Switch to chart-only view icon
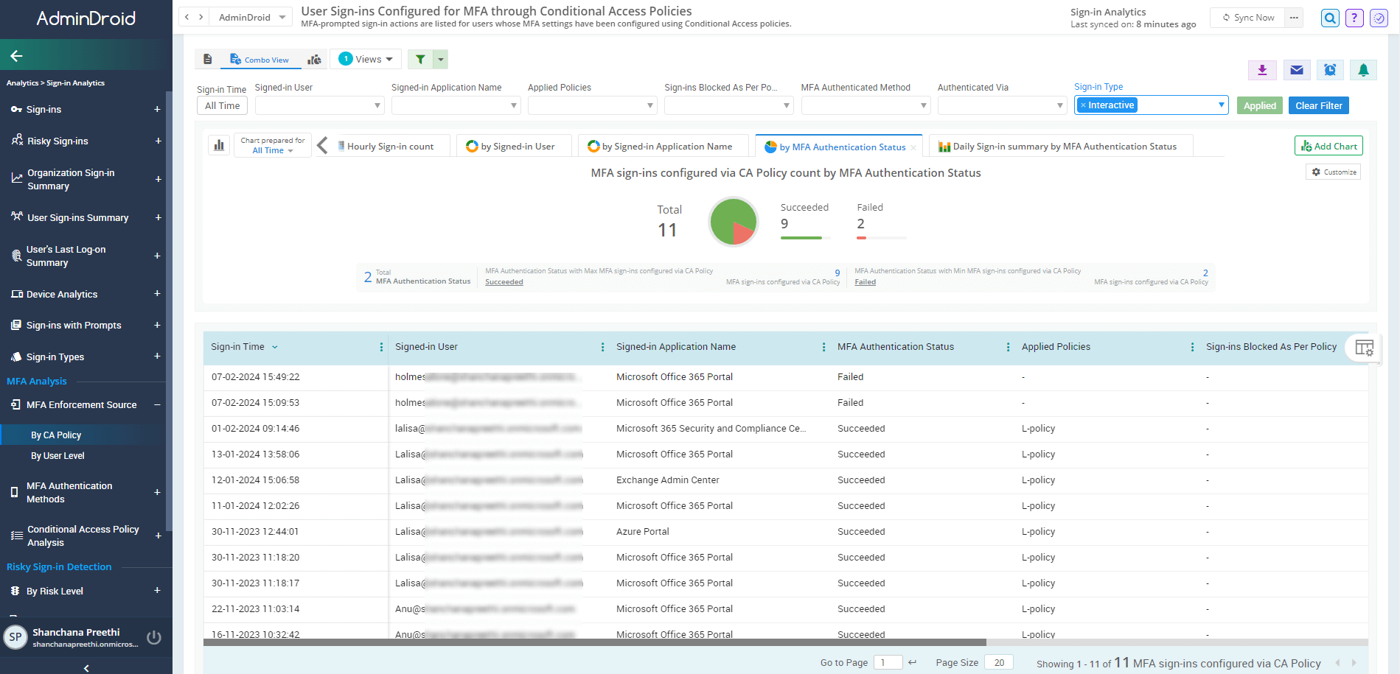Viewport: 1400px width, 674px height. 314,60
